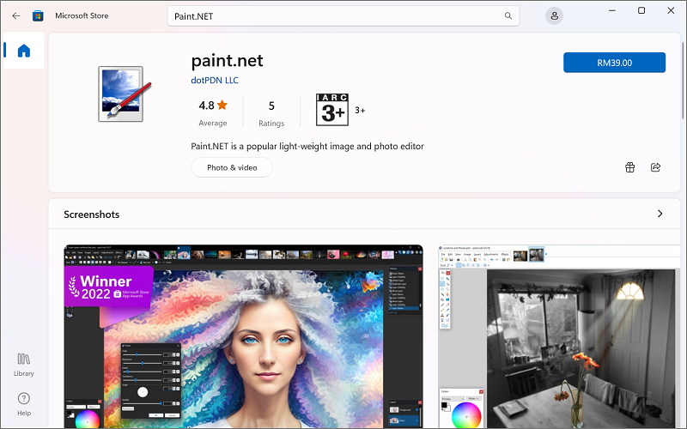Image resolution: width=687 pixels, height=429 pixels.
Task: Click the orange rating star
Action: click(x=222, y=105)
